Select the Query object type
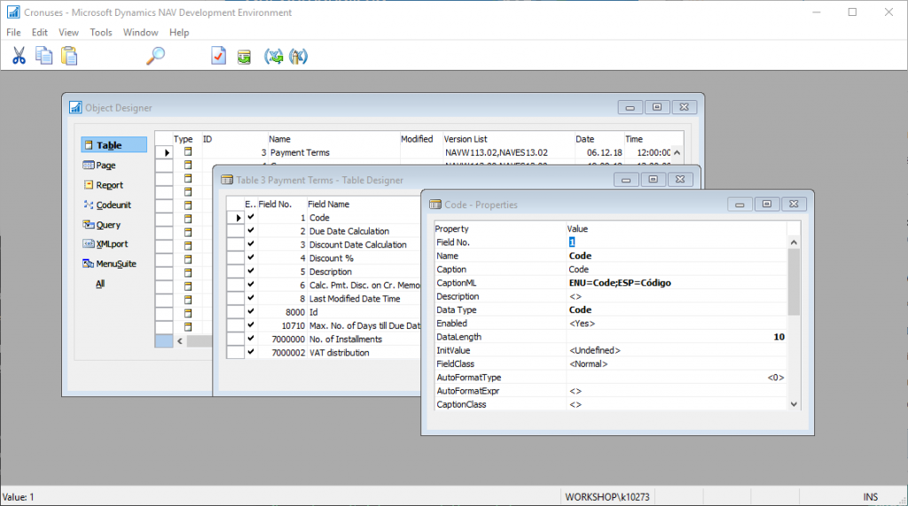 [107, 224]
